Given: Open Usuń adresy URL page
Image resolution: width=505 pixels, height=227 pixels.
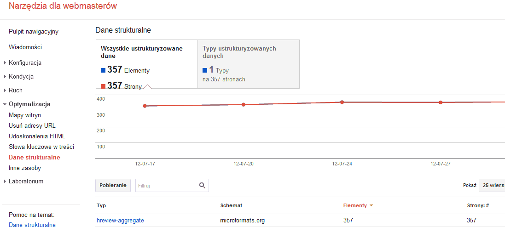Looking at the screenshot, I should pos(32,126).
